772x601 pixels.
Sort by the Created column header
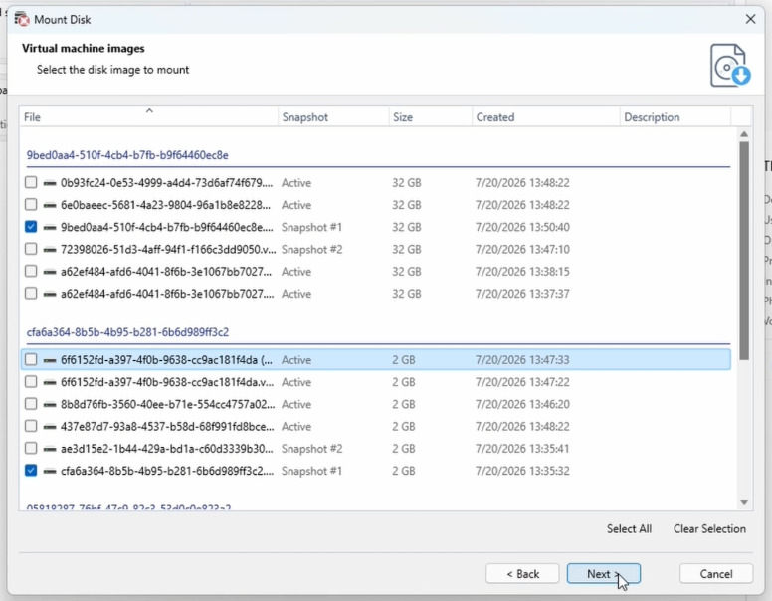point(545,117)
